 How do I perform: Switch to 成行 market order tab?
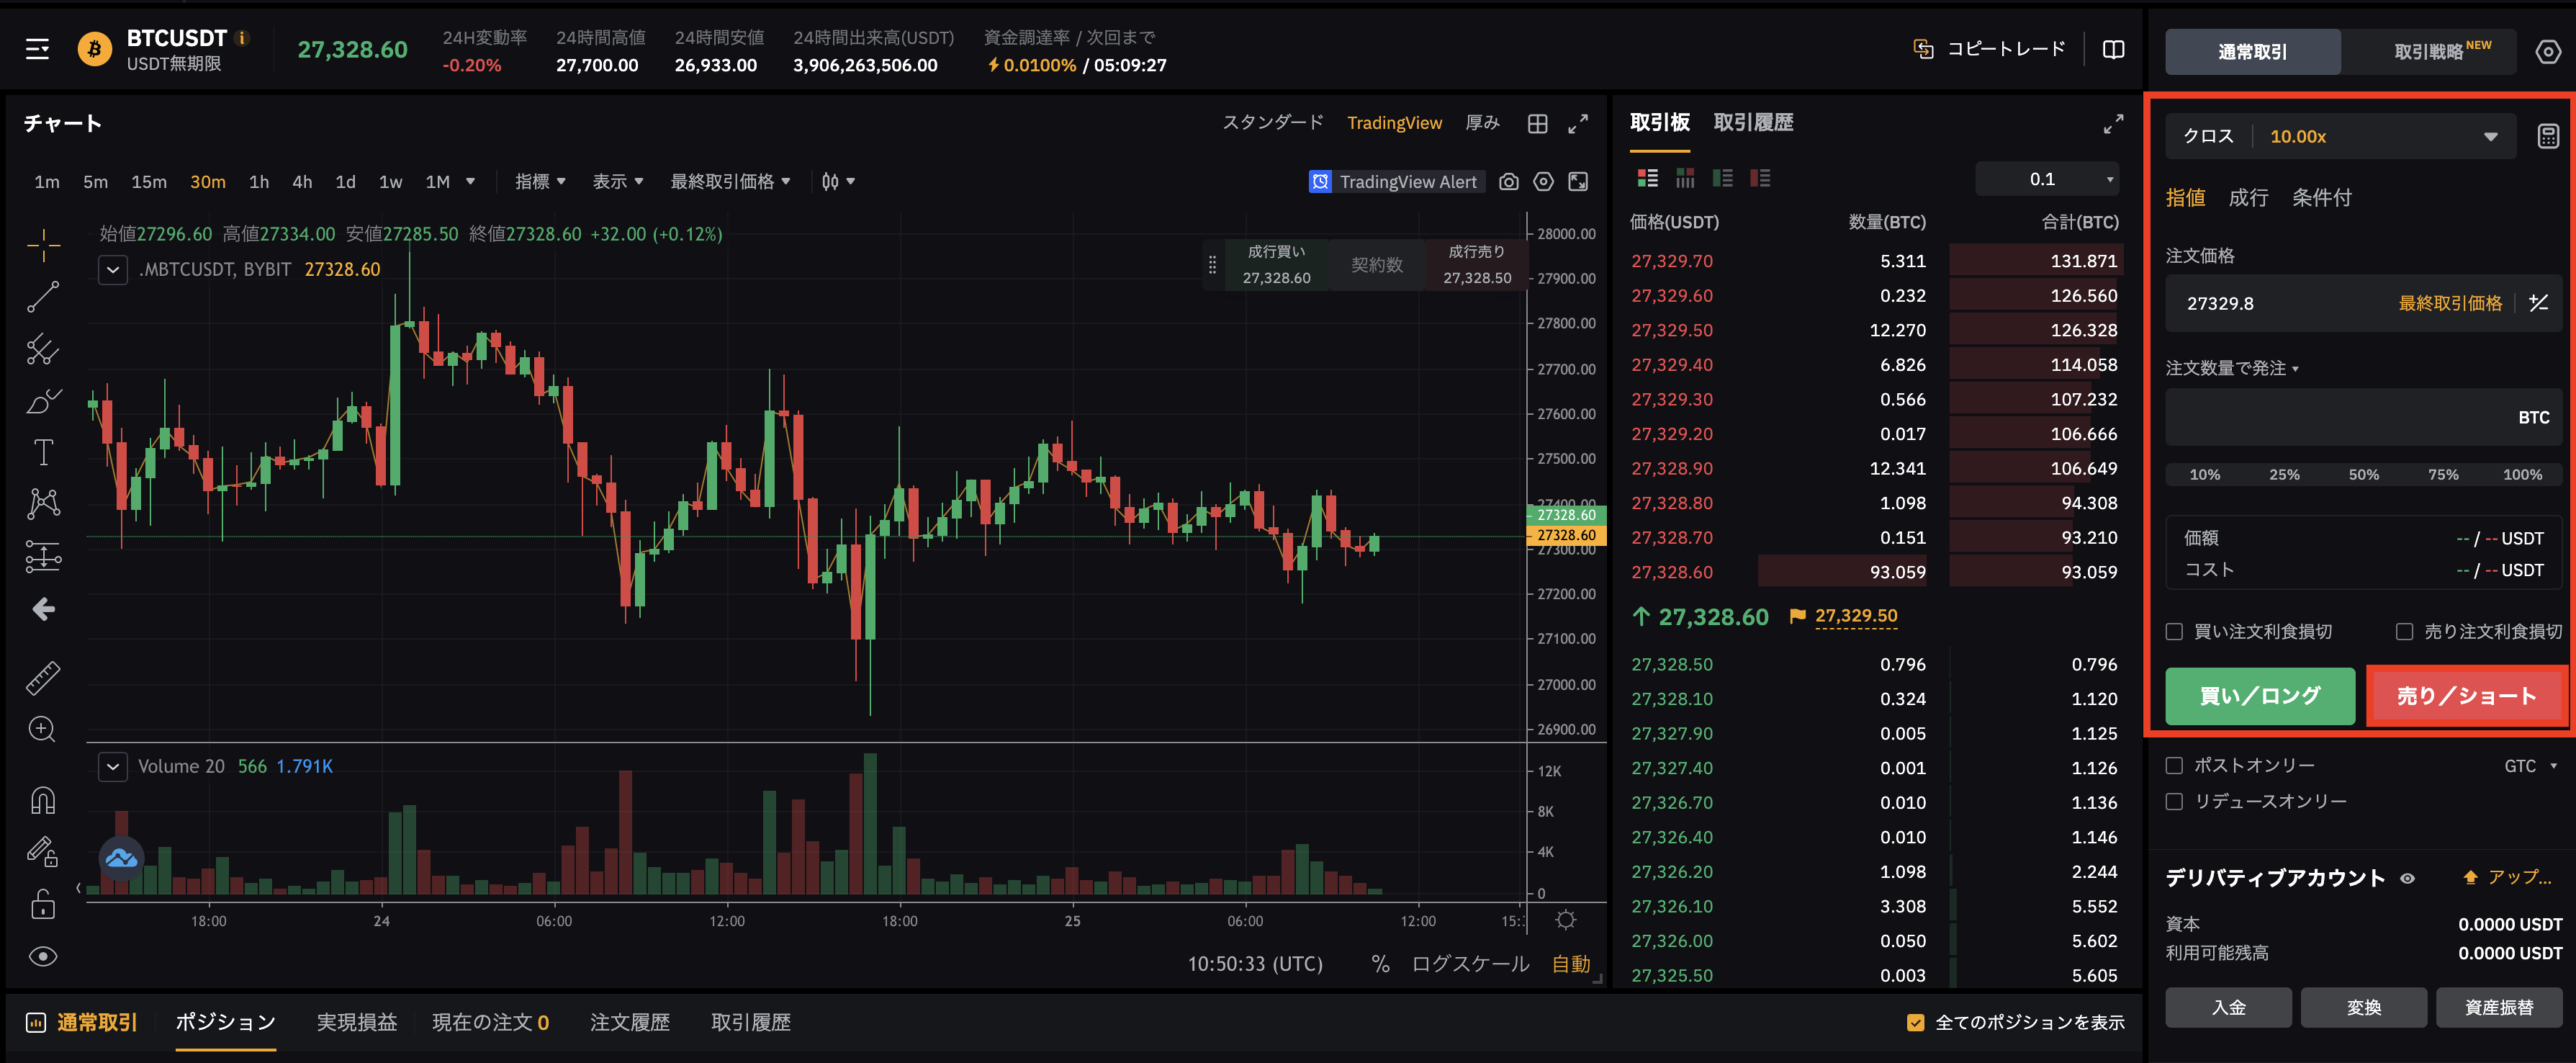[x=2248, y=198]
